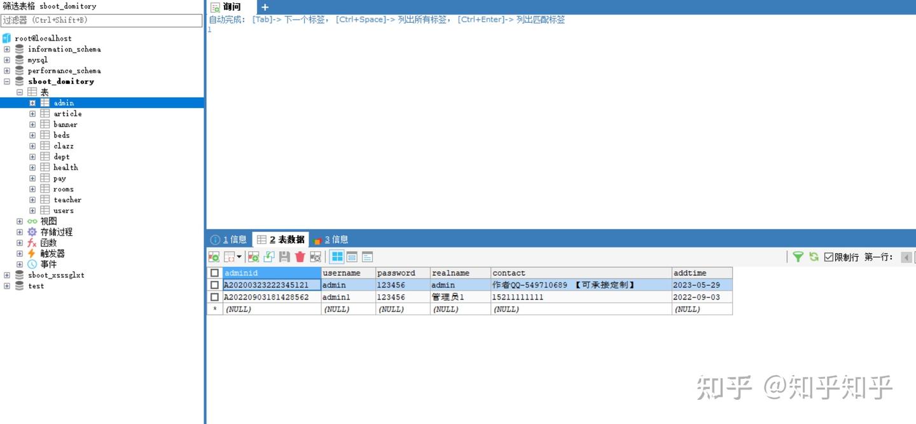Select the red delete row icon
This screenshot has height=424, width=916.
299,257
